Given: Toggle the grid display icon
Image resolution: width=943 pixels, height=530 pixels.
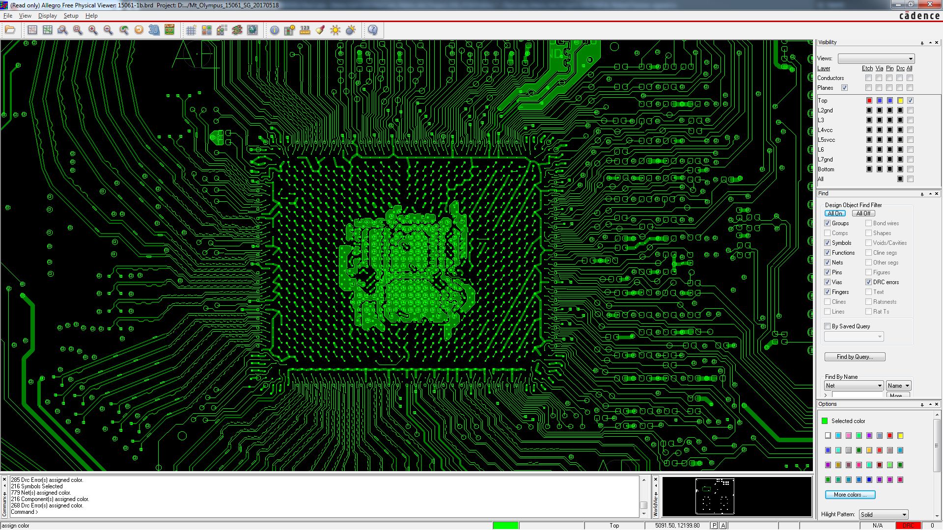Looking at the screenshot, I should point(191,30).
